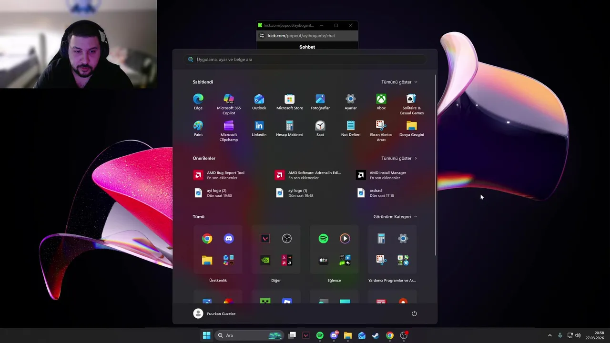
Task: Open the Saat clock app
Action: (x=320, y=129)
